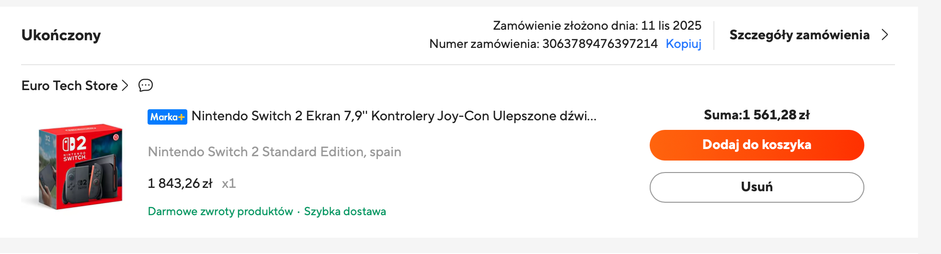This screenshot has width=941, height=254.
Task: Click the item price 1 843,26 zł
Action: coord(180,184)
